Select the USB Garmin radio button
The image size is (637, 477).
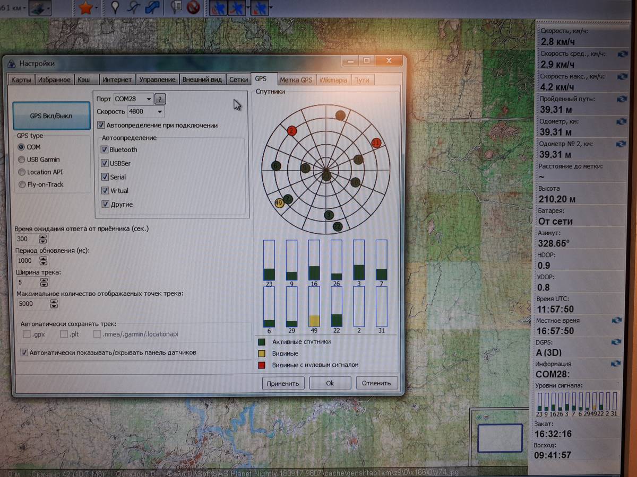[x=22, y=160]
